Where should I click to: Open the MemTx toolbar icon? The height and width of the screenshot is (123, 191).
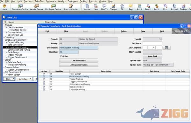[x=104, y=7]
